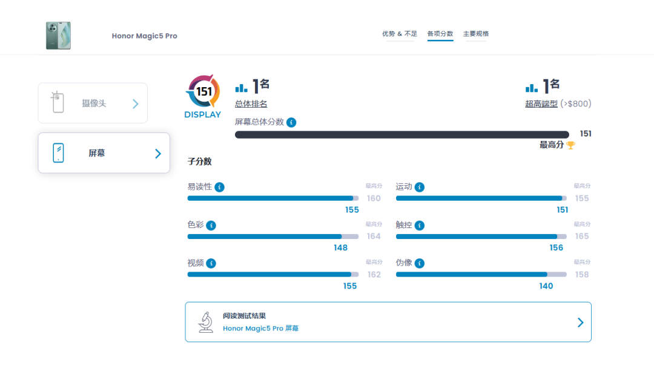This screenshot has height=366, width=654.
Task: Open the 摄像头 sidebar card
Action: [93, 103]
